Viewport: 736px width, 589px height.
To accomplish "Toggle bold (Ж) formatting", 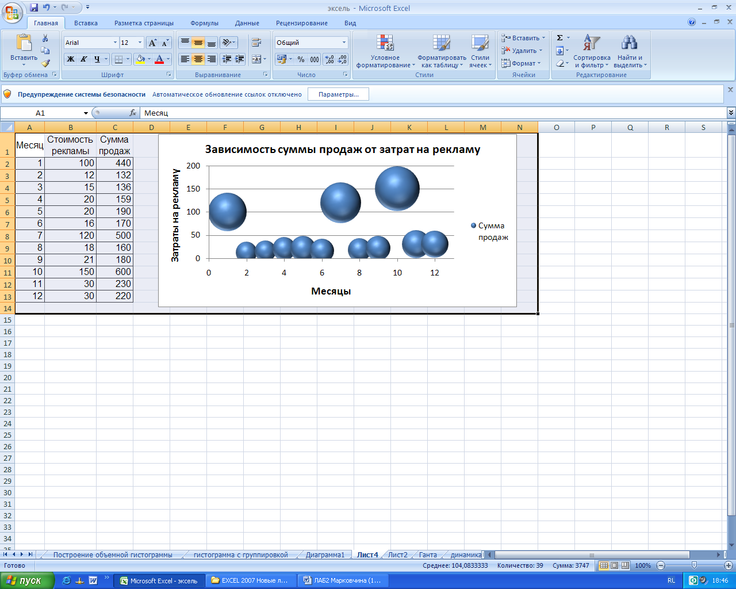I will [x=70, y=59].
